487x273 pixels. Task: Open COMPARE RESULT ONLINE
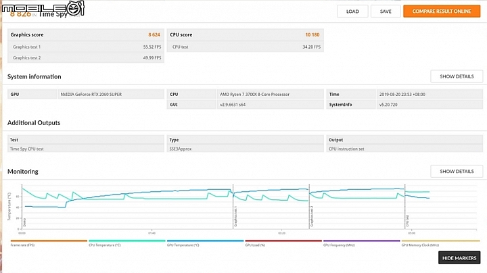click(442, 11)
